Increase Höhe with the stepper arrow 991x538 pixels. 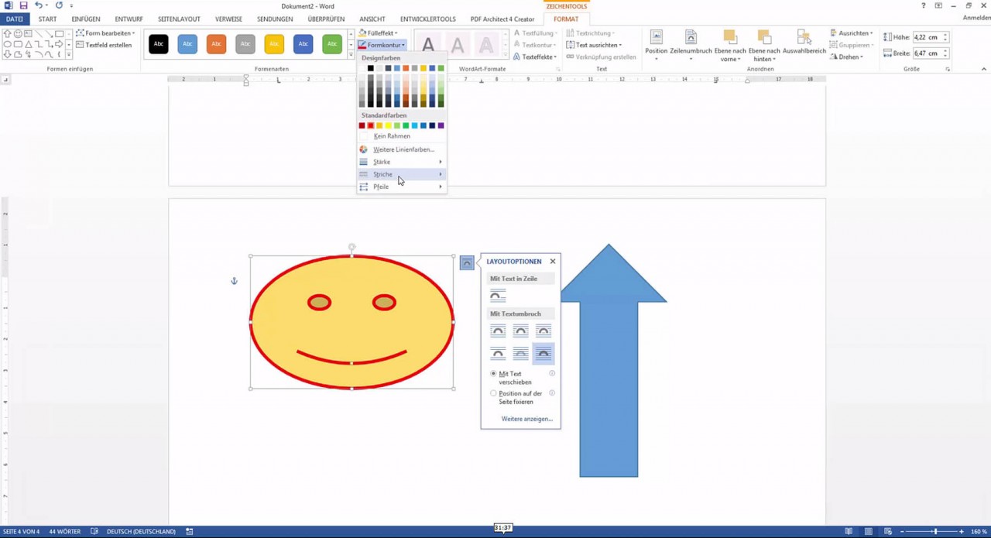pyautogui.click(x=945, y=35)
